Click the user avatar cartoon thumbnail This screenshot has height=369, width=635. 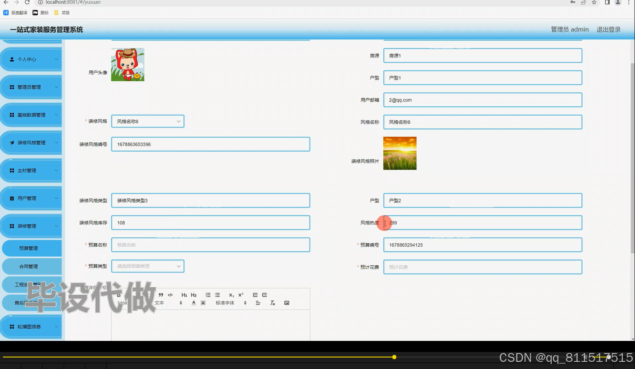[128, 65]
